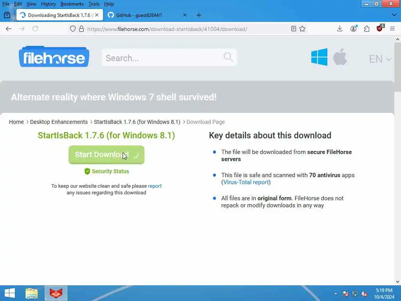
Task: Open a new tab with the plus button
Action: 199,15
